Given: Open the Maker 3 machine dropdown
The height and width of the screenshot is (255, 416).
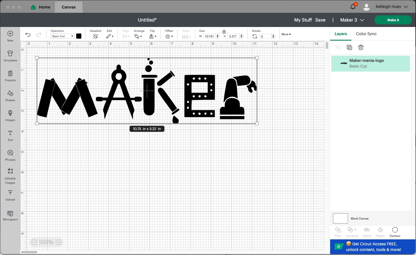Looking at the screenshot, I should 352,20.
